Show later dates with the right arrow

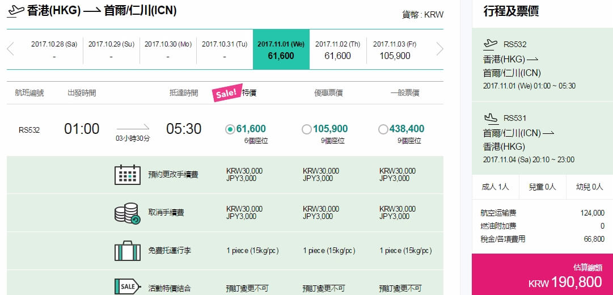point(440,49)
